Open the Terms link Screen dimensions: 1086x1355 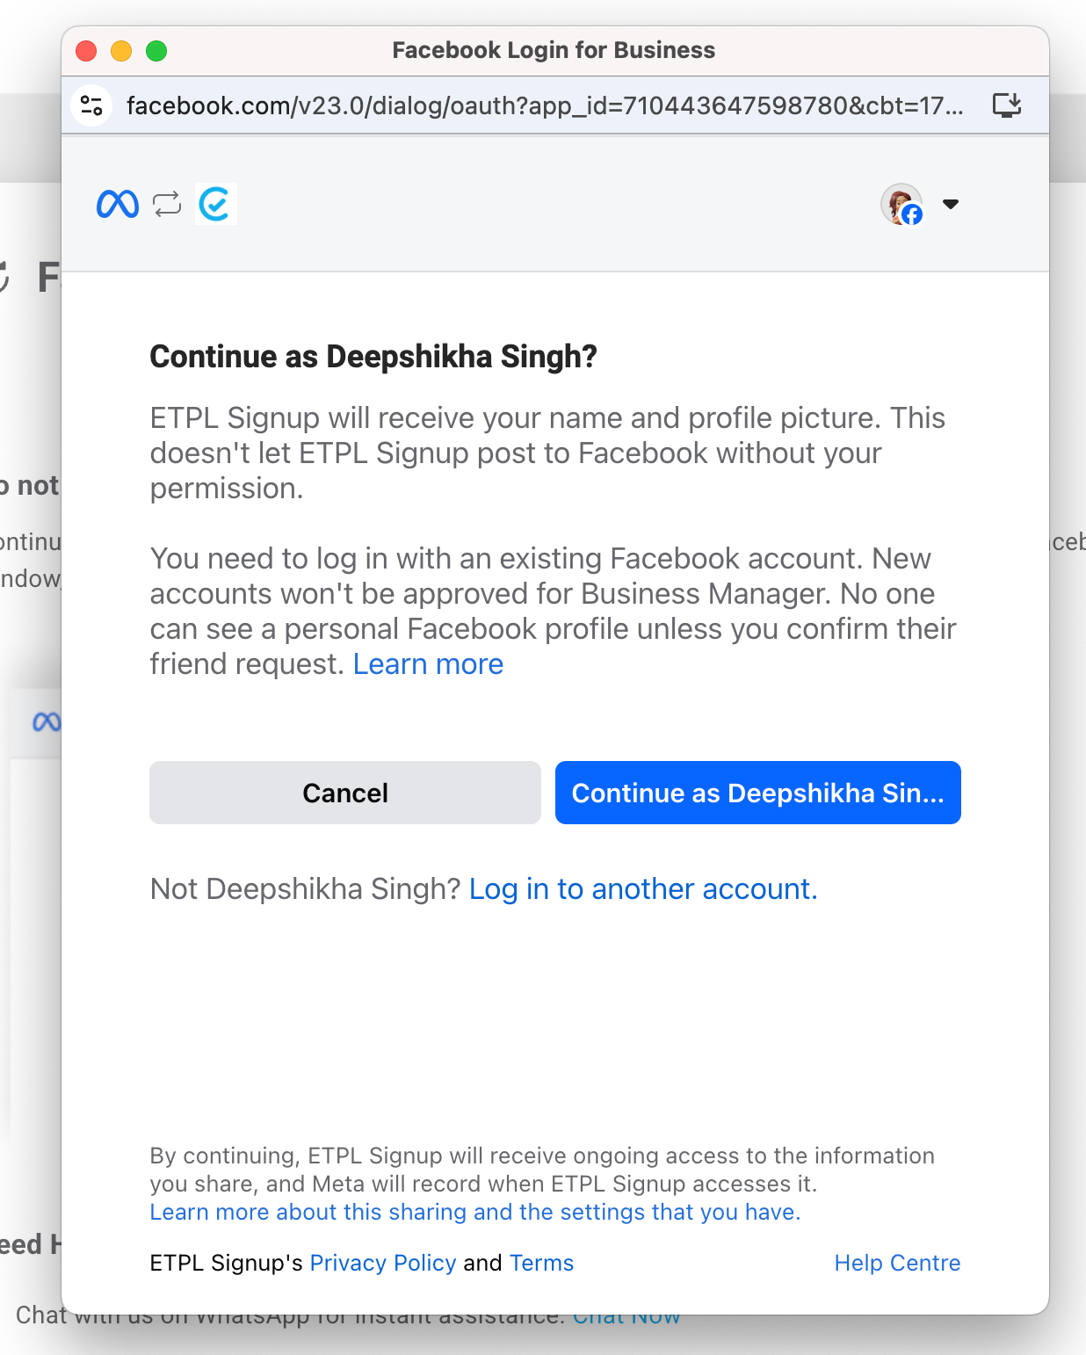click(541, 1263)
